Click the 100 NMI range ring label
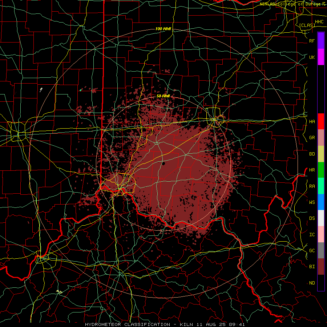The width and height of the screenshot is (327, 327). tap(163, 29)
